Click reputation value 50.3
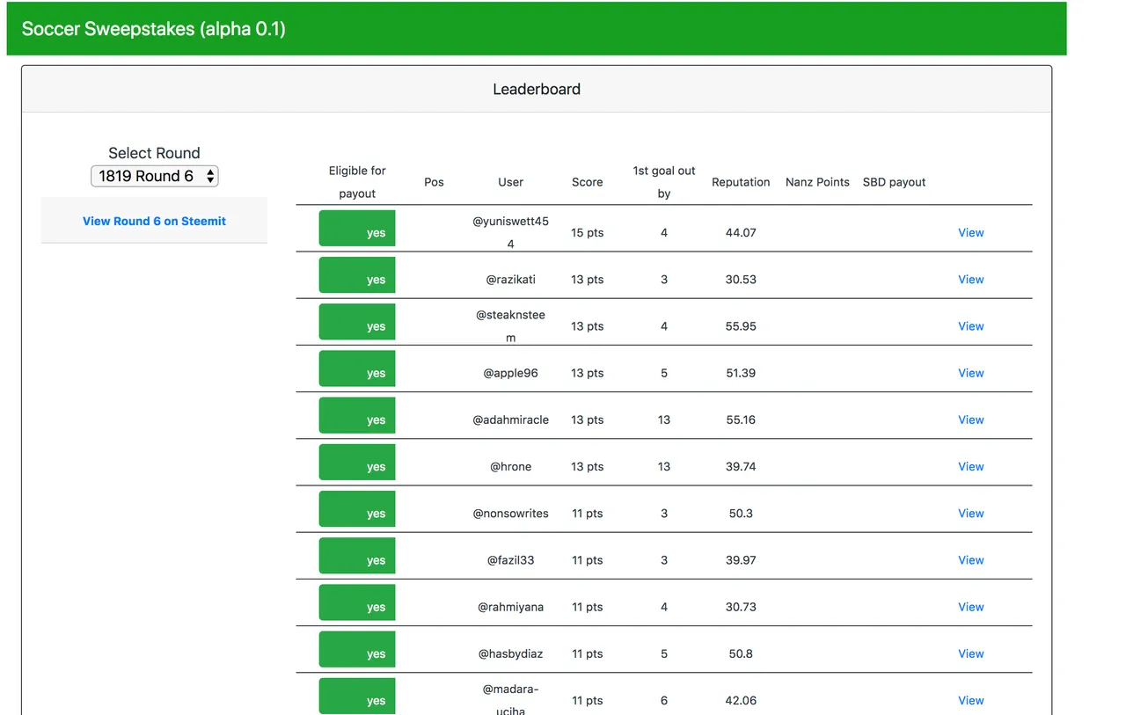Screen dimensions: 1126x715 pos(741,514)
